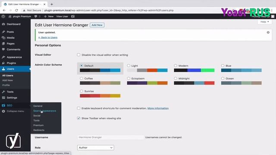Click the Midnight scheme color palette
The width and height of the screenshot is (276, 155).
194,83
